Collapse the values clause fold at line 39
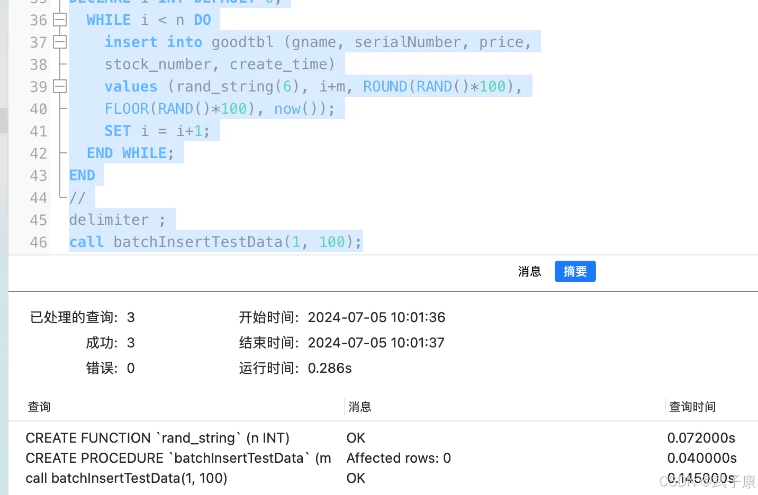 tap(59, 86)
